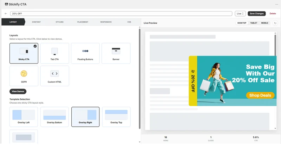Click the View Demos button

coord(18,91)
